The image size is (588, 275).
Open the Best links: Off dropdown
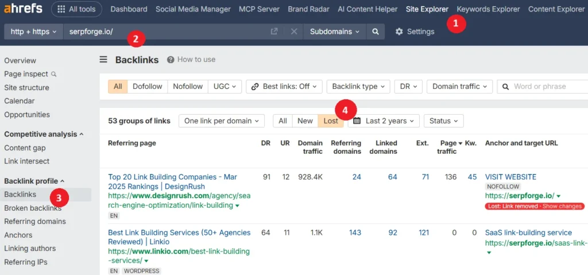[284, 87]
